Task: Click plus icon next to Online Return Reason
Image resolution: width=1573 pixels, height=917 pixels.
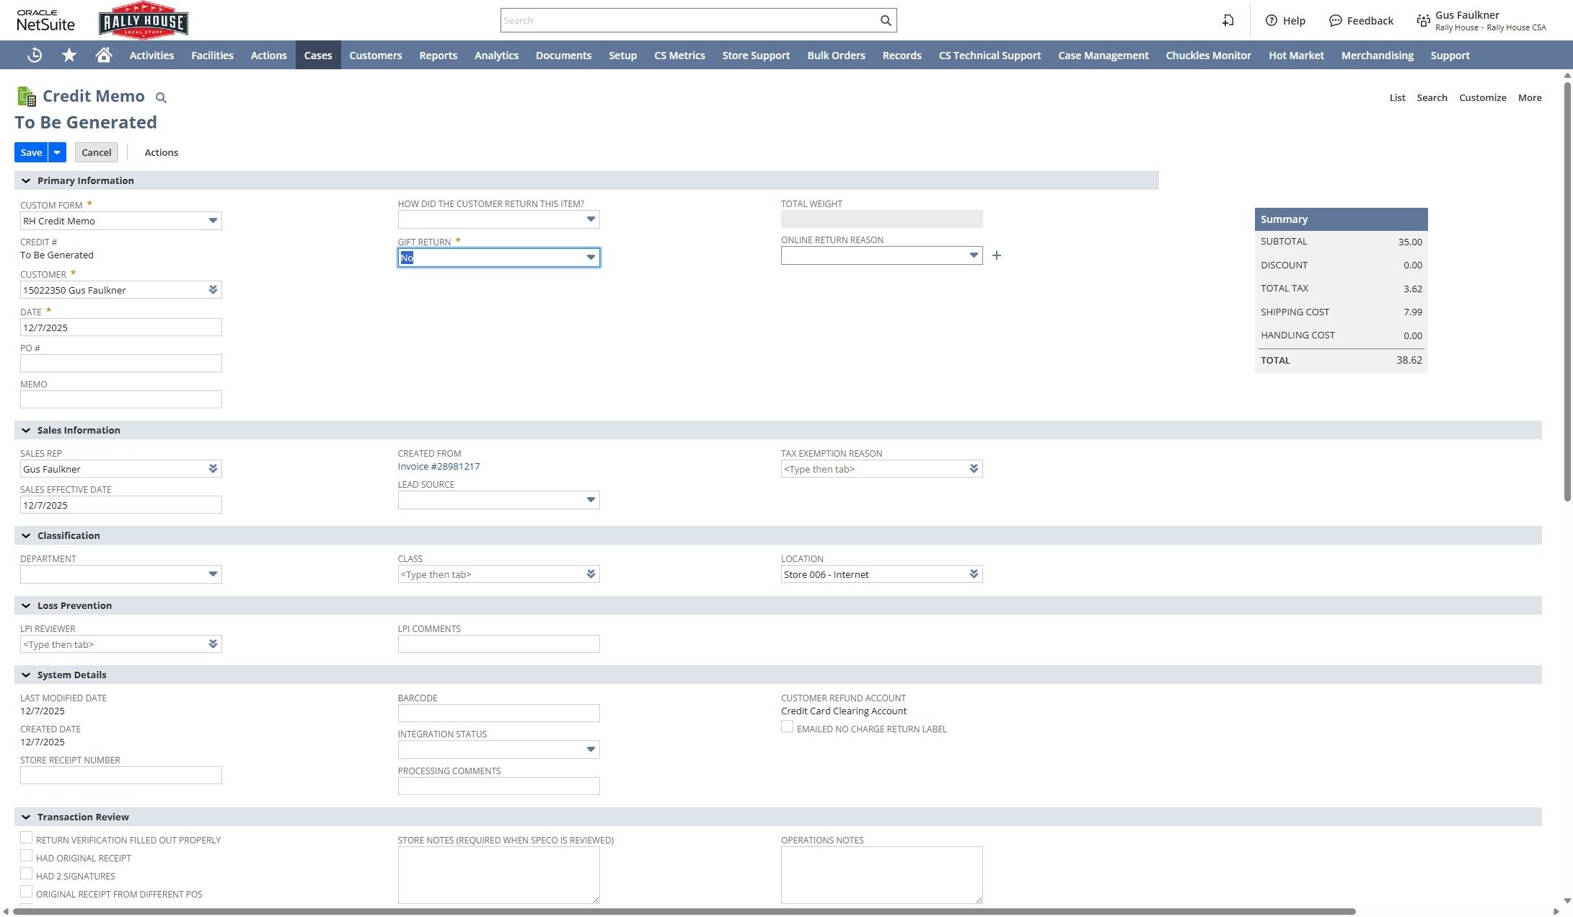Action: point(997,255)
